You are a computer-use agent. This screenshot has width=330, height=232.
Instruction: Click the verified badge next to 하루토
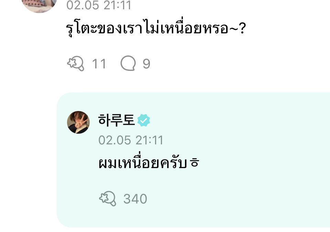click(x=144, y=120)
